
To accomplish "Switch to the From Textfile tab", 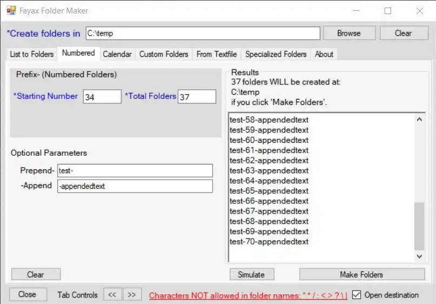I will (x=216, y=54).
